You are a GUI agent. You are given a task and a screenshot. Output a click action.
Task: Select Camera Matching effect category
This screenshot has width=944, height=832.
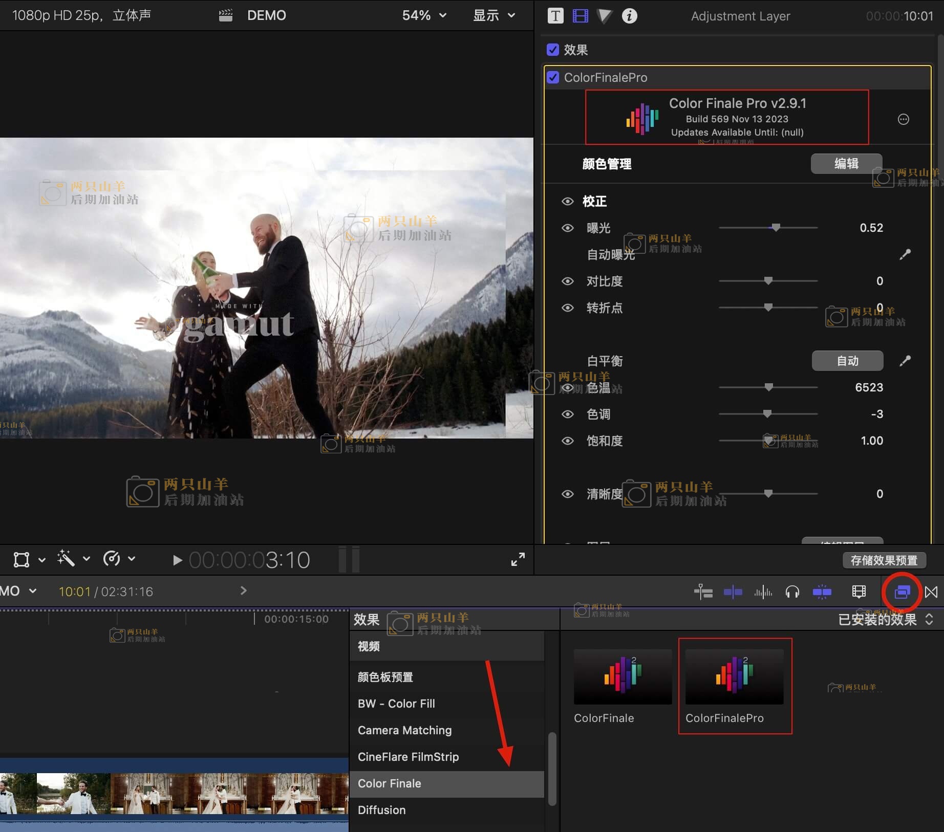point(404,730)
